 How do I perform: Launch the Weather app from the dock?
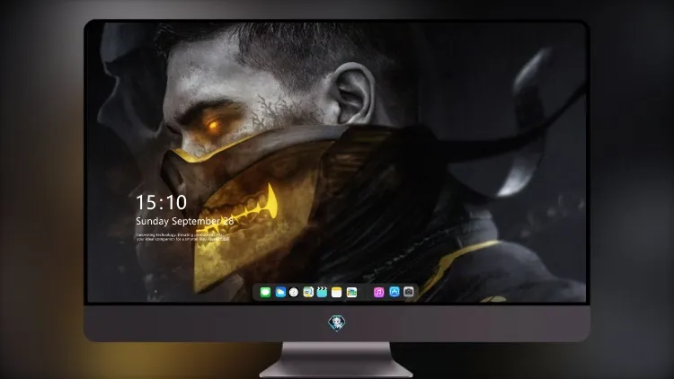click(280, 292)
